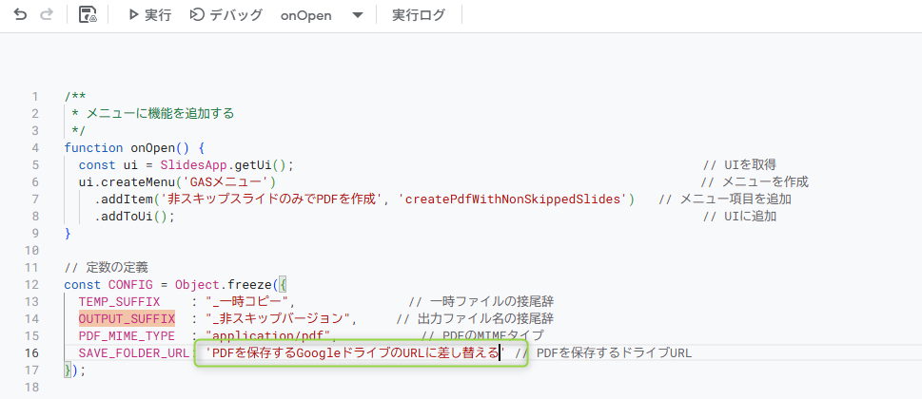Click the 'PDF_MIME_TYPE' key on line 15
This screenshot has height=399, width=922.
click(127, 336)
